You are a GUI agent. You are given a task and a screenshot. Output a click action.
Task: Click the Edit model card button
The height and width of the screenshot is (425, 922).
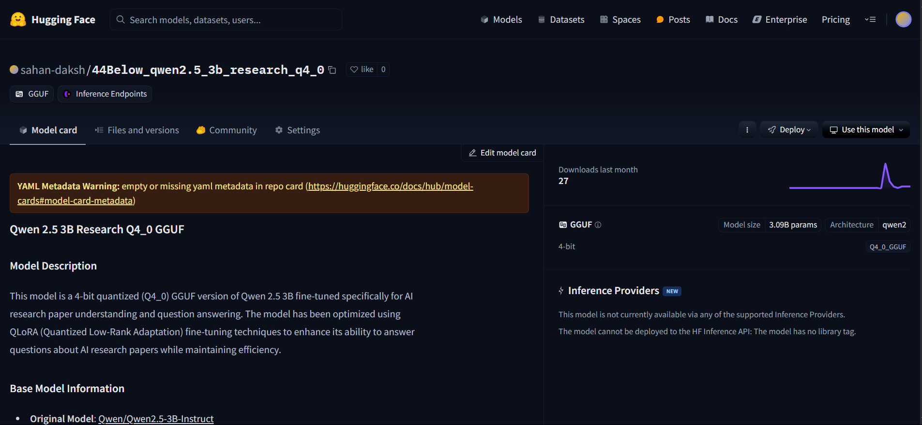pos(502,153)
